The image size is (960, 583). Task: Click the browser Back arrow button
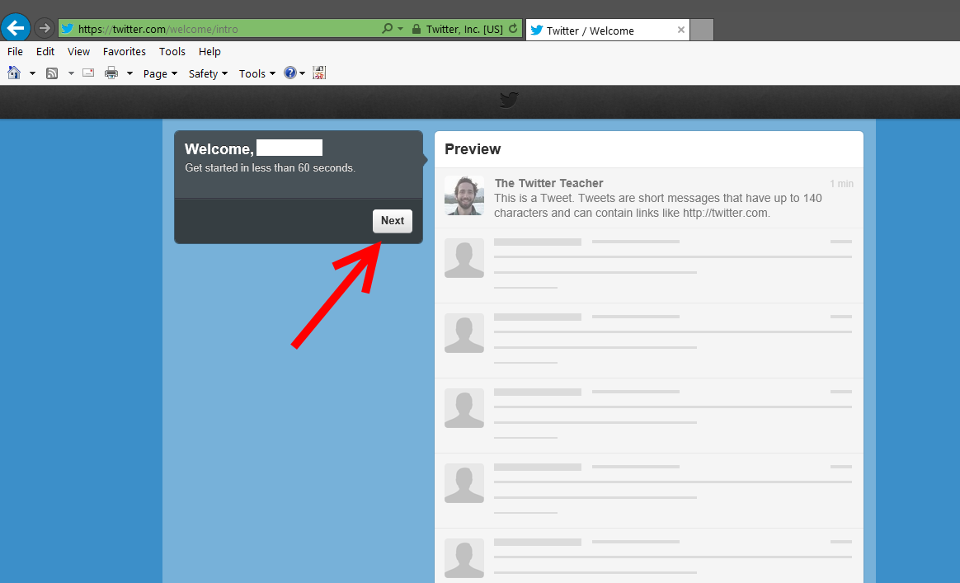click(16, 29)
